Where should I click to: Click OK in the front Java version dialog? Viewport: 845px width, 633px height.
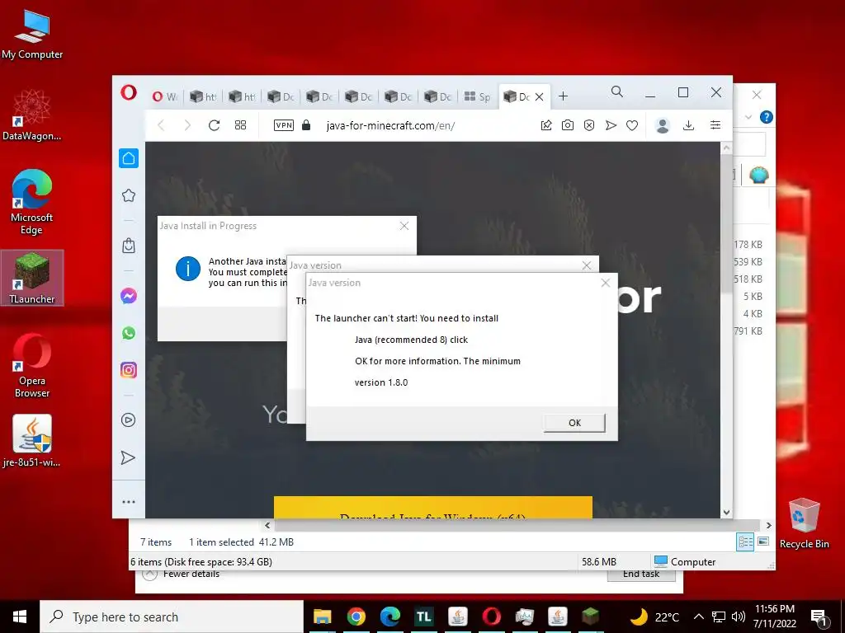(x=574, y=423)
